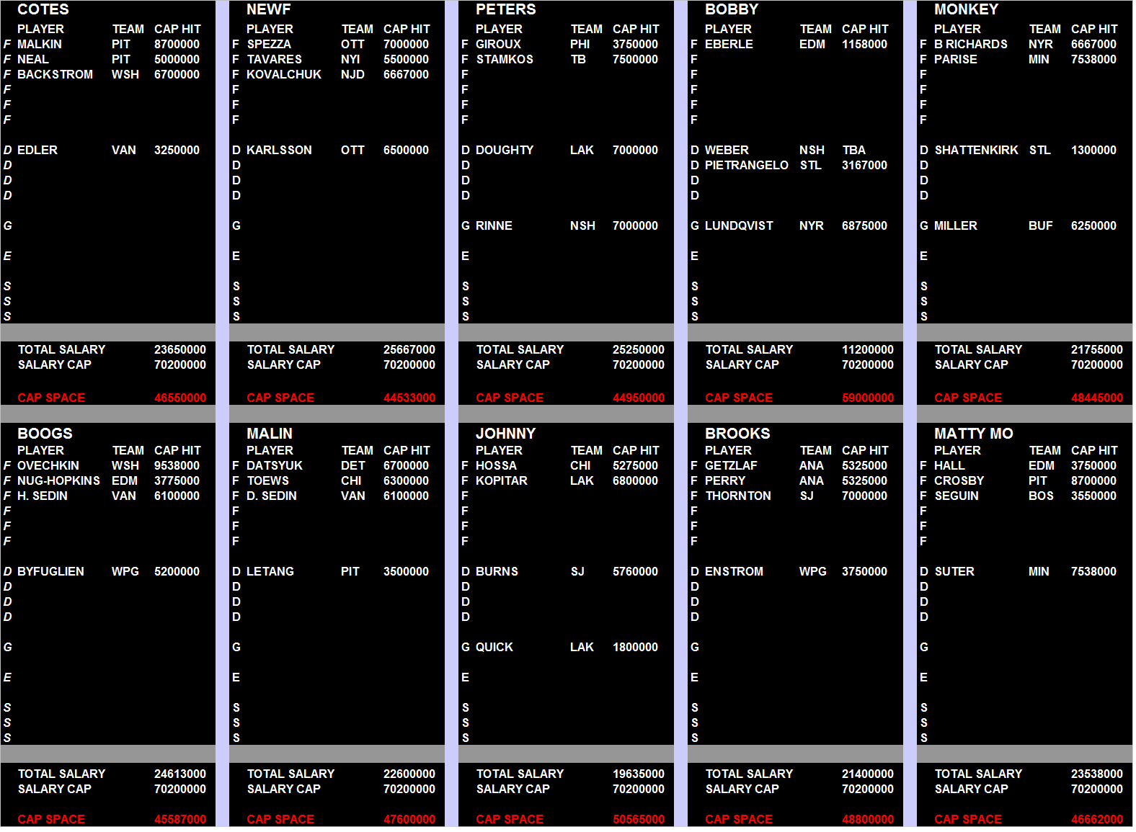
Task: Click the TOEWS player cell
Action: point(267,480)
